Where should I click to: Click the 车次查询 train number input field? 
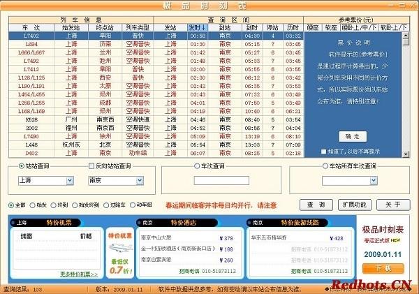point(221,180)
